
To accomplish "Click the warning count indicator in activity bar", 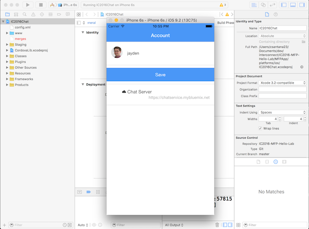I will coord(223,5).
